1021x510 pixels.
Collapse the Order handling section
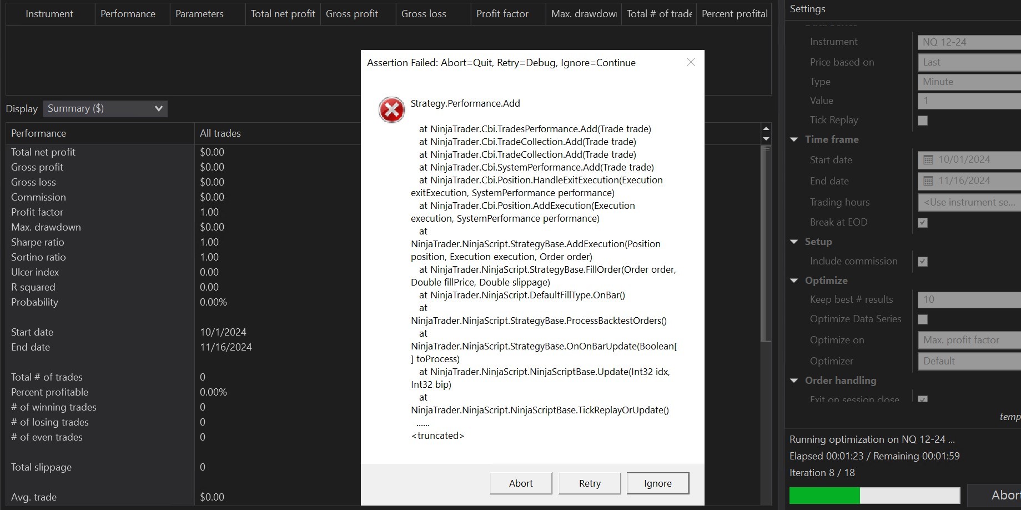[794, 381]
